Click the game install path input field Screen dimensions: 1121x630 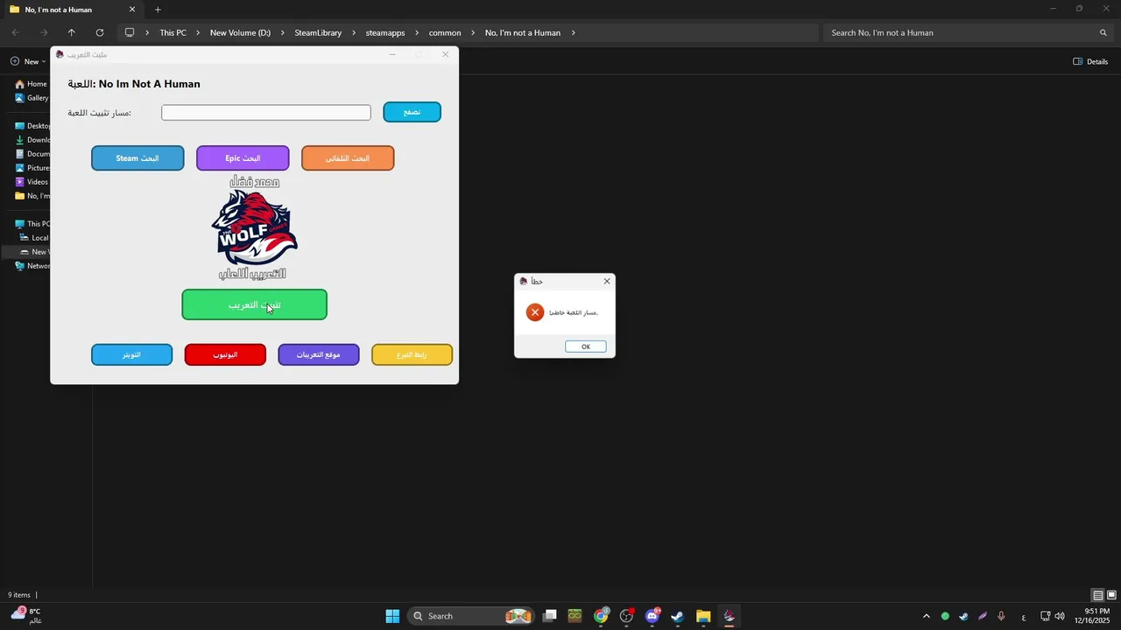point(266,112)
